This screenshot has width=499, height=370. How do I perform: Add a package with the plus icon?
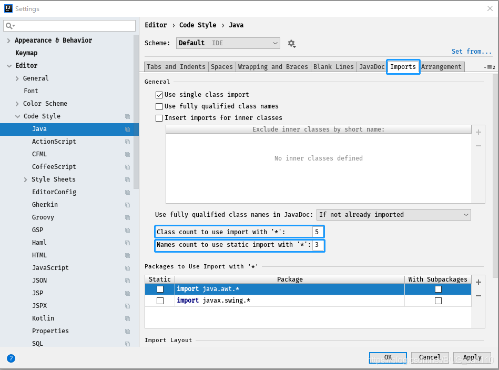(x=478, y=282)
